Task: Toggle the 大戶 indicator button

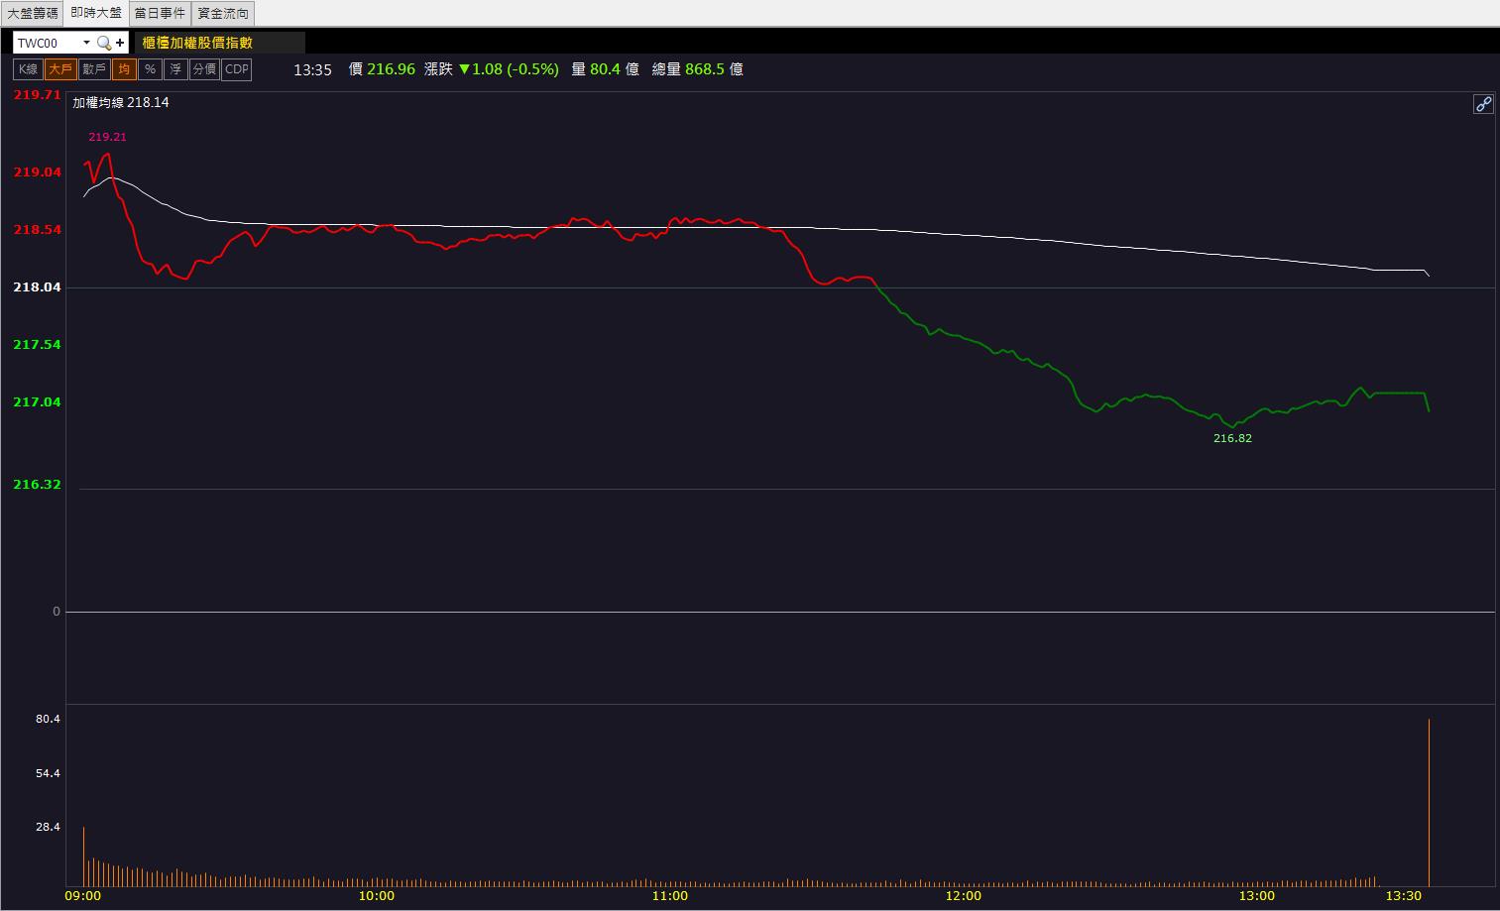Action: point(60,69)
